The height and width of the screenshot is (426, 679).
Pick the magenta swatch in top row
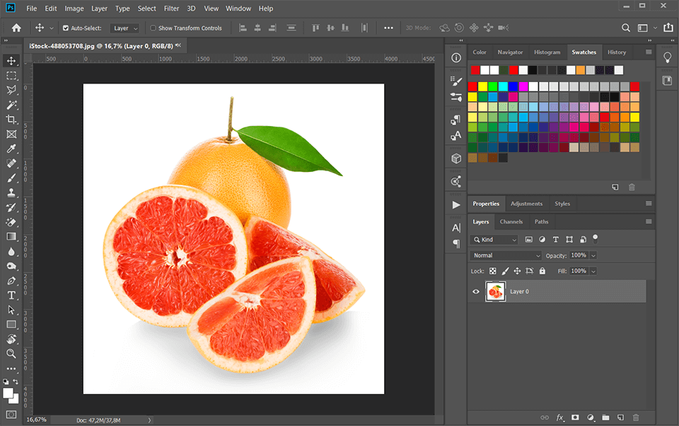(x=523, y=86)
